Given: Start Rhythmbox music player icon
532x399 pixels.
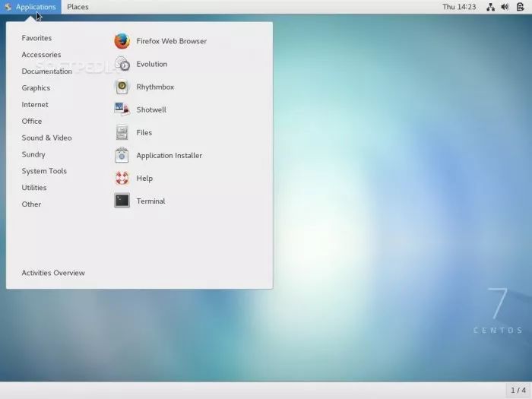Looking at the screenshot, I should tap(122, 87).
